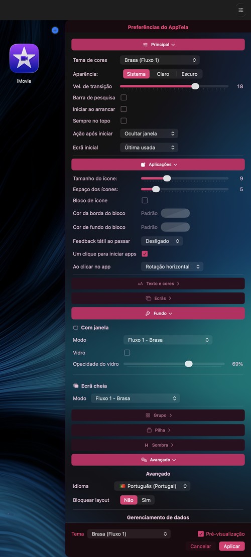Open the Idioma language dropdown
Screen dimensions: 251x557
coord(152,486)
